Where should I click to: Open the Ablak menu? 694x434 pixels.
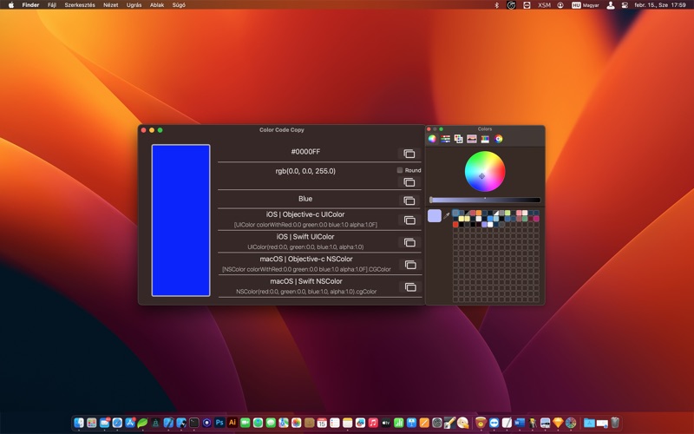tap(157, 5)
